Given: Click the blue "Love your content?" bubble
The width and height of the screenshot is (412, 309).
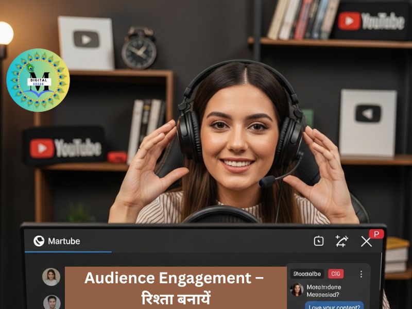Looking at the screenshot, I should pos(334,305).
